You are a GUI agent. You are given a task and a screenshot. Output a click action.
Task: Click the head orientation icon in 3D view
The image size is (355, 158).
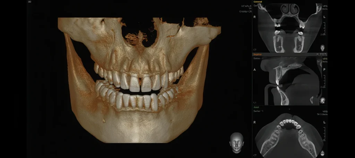pos(236,143)
